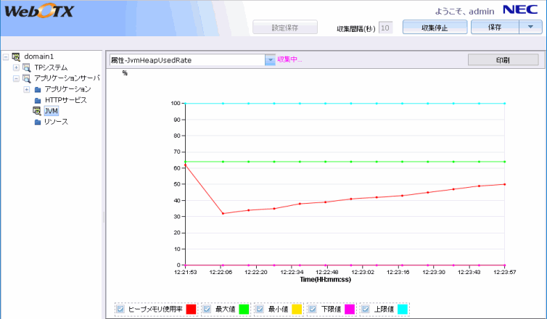Click the リソース folder icon

click(38, 122)
